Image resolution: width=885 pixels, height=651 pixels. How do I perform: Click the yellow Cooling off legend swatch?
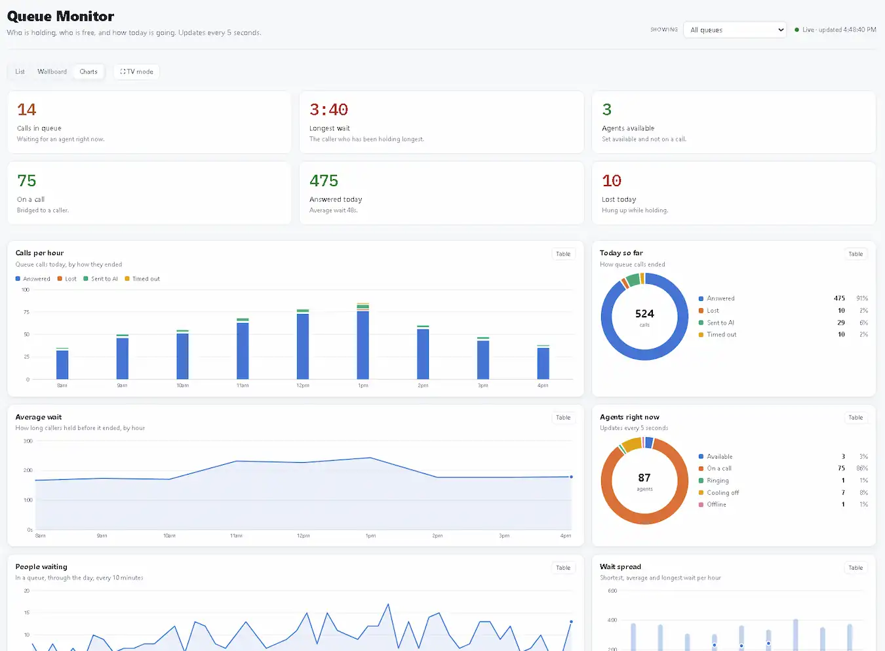pyautogui.click(x=701, y=492)
